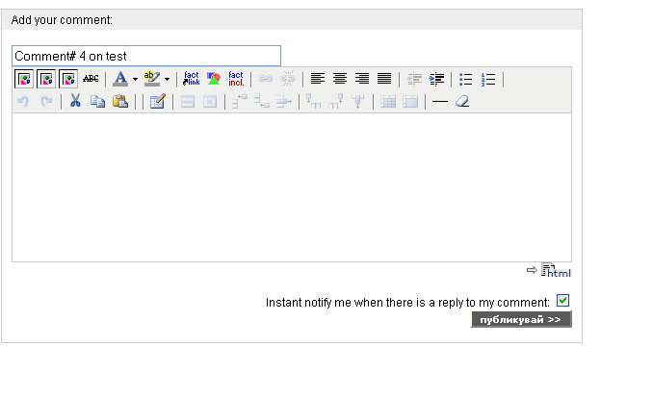653x395 pixels.
Task: Click the insert row after icon
Action: (262, 101)
